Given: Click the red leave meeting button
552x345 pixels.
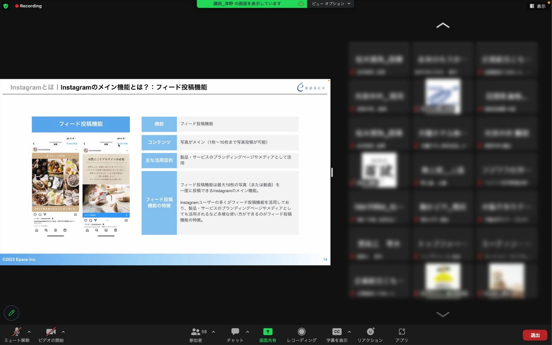Looking at the screenshot, I should (x=535, y=335).
